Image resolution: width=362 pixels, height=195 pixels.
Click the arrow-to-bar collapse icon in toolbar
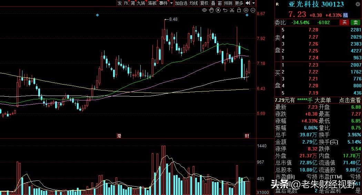pos(248,3)
